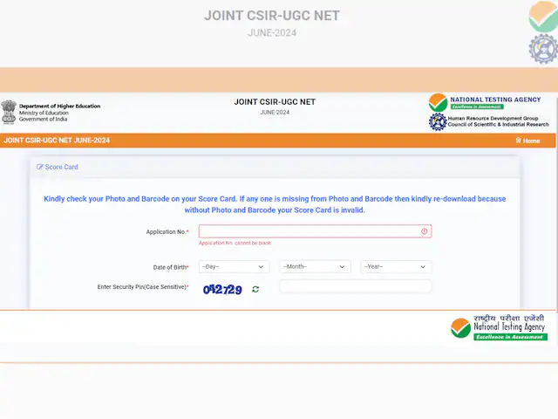This screenshot has width=558, height=419.
Task: Click 'Enter Security Pin(Case Sensitive)' label
Action: click(143, 287)
